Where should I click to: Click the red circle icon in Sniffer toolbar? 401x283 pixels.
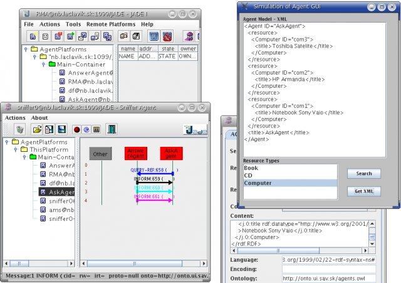(x=77, y=129)
